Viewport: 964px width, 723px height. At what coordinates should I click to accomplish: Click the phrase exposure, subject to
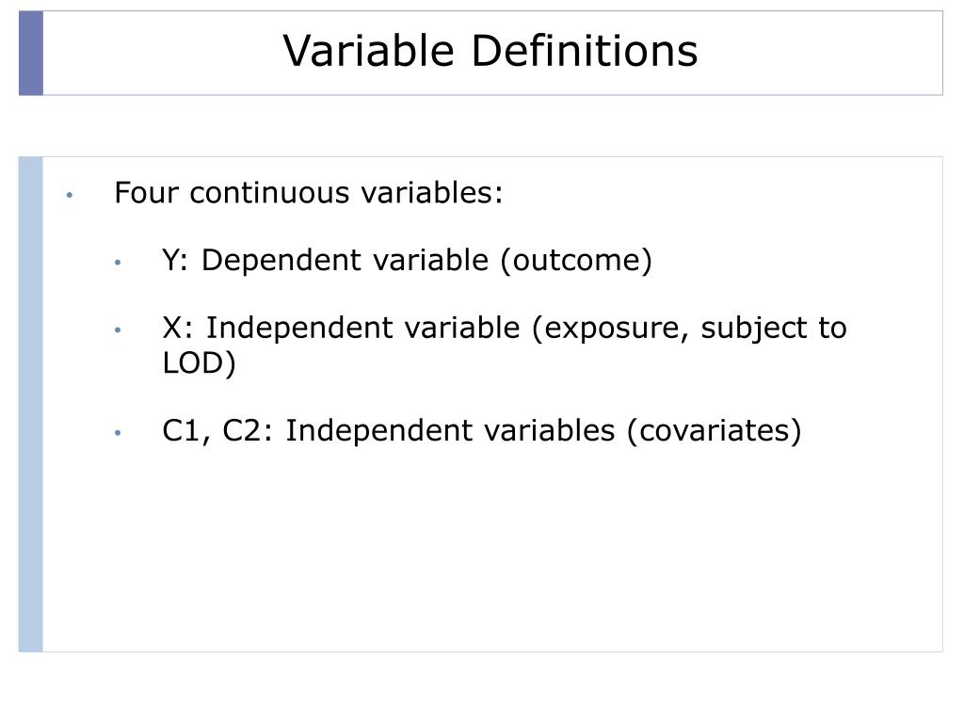point(696,329)
